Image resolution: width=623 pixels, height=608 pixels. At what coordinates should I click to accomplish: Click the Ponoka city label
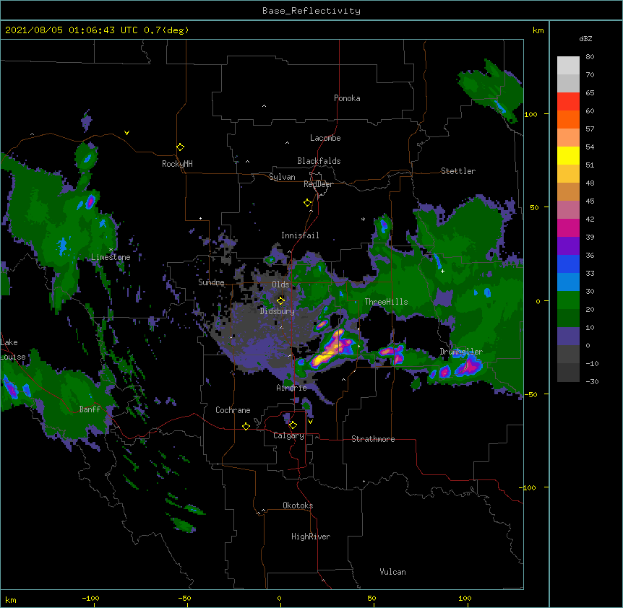347,98
